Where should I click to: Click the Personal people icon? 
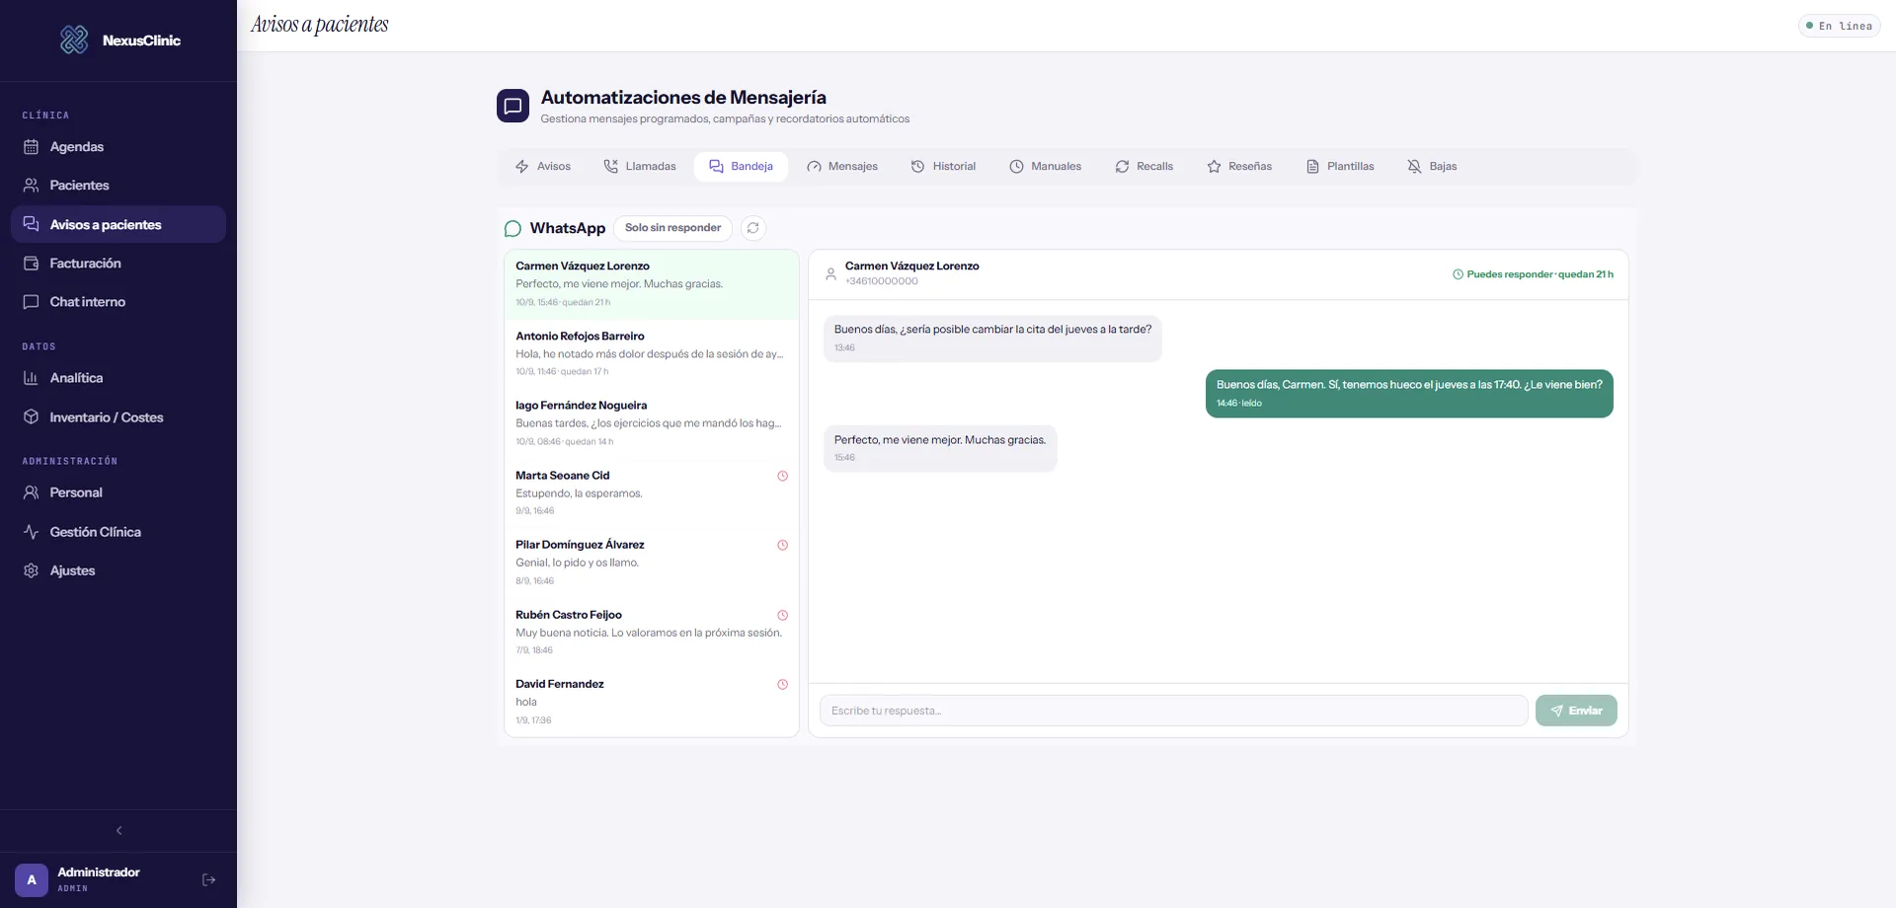click(x=31, y=492)
